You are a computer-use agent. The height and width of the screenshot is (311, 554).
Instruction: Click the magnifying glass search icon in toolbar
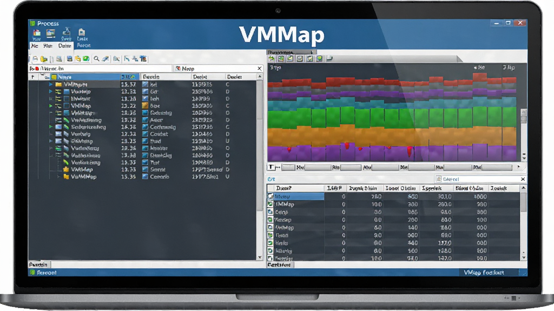point(96,59)
